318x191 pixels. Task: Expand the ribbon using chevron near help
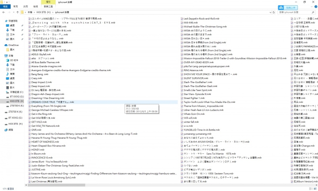pos(312,7)
